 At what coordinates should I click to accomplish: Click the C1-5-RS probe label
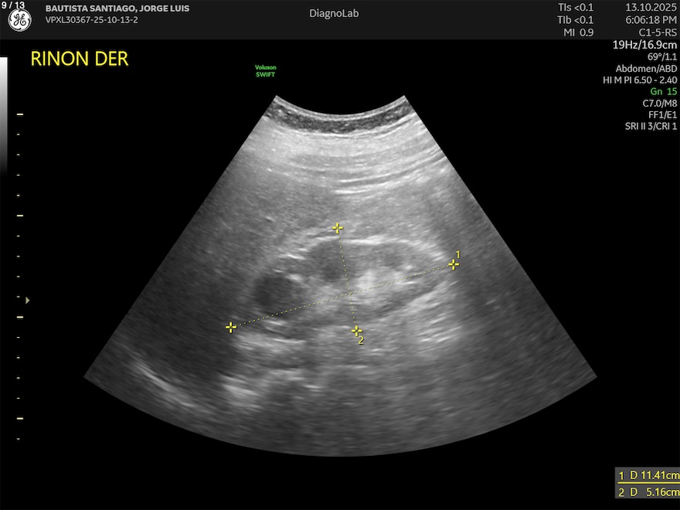(654, 32)
